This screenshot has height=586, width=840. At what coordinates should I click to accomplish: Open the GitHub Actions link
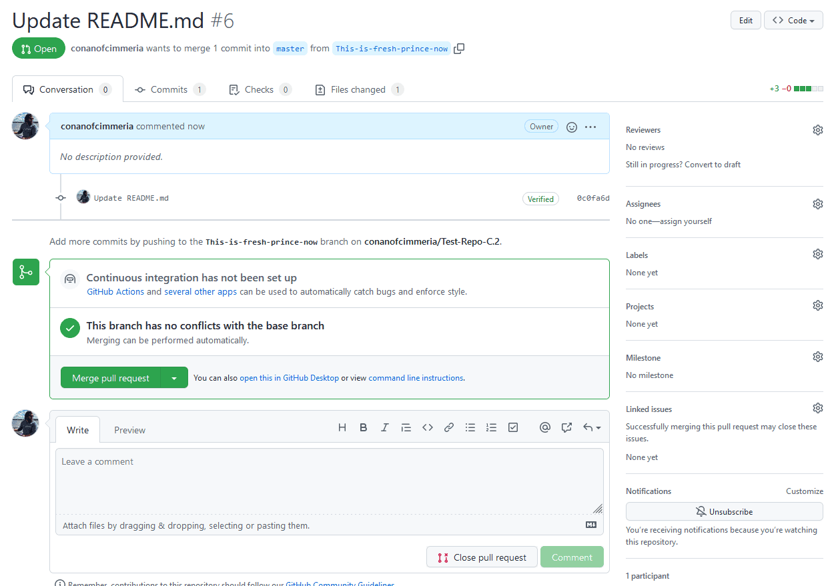115,292
